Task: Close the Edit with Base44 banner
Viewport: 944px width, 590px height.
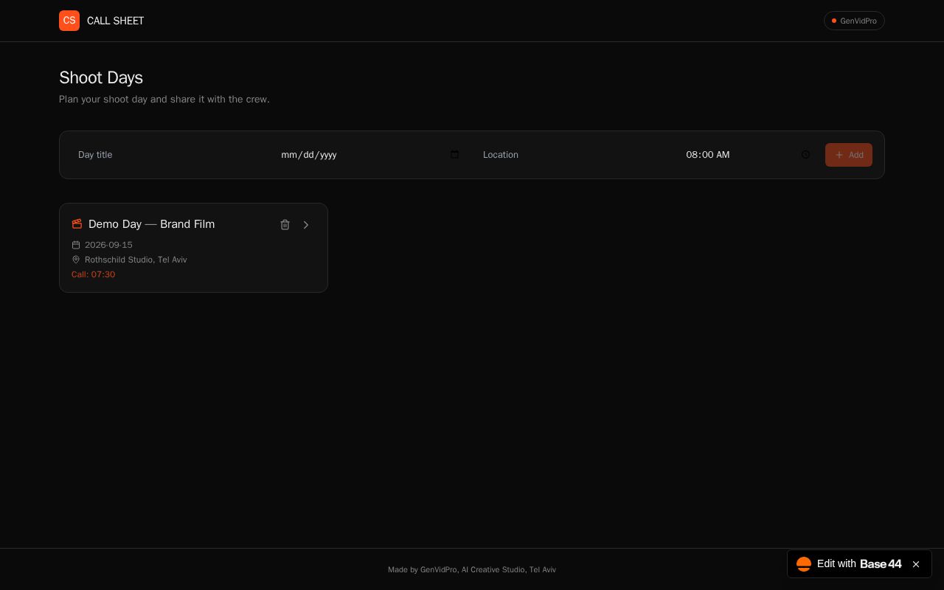Action: coord(916,564)
